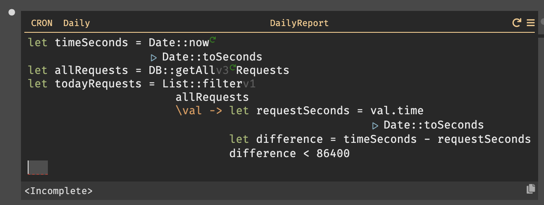Select the CRON label in header
Screen dimensions: 544x205
tap(42, 23)
